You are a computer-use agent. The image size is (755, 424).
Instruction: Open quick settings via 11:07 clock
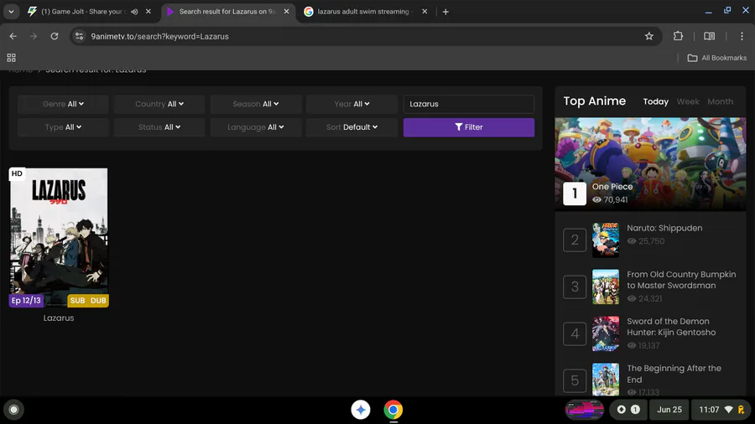721,410
